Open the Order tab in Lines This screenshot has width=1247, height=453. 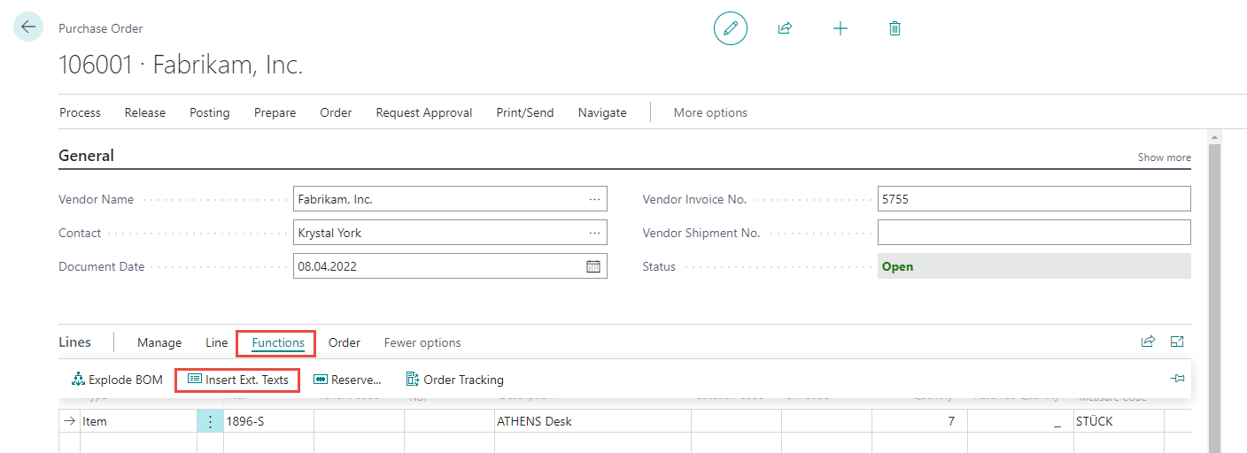pos(345,342)
